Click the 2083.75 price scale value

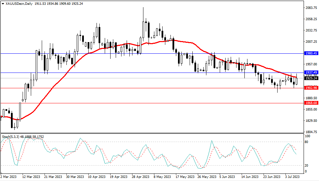point(311,8)
